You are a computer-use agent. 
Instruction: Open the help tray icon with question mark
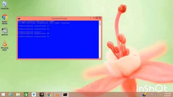coord(144,95)
